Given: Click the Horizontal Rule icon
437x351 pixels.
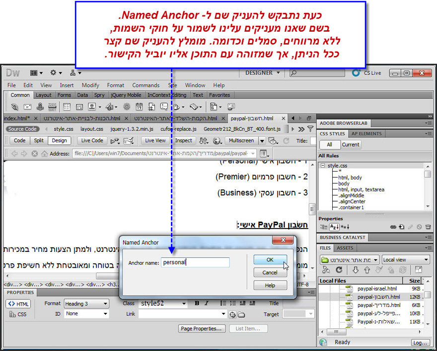Looking at the screenshot, I should tap(52, 107).
